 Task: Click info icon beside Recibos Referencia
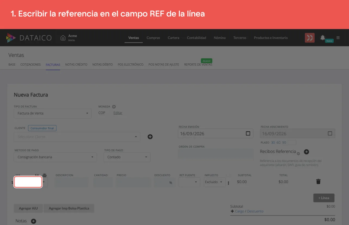pyautogui.click(x=298, y=154)
